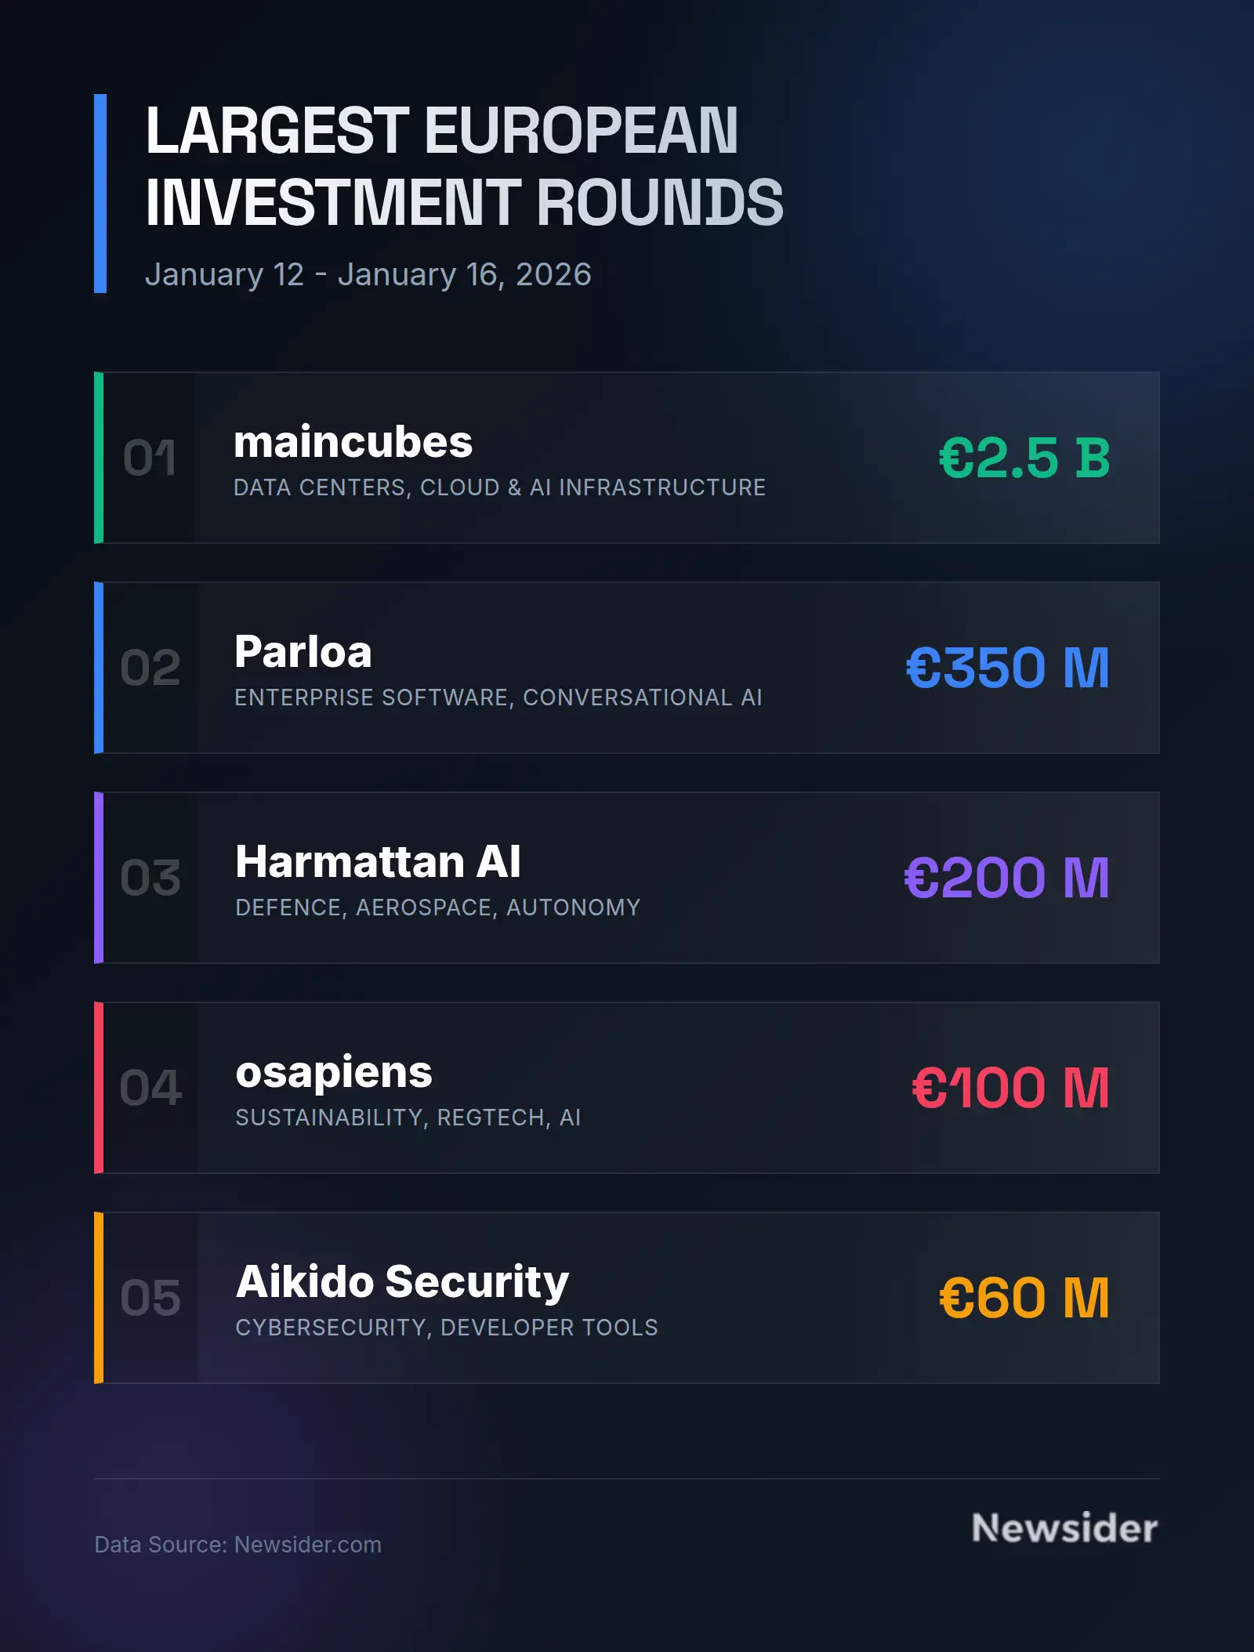Click the rank number 05
This screenshot has height=1652, width=1254.
[x=150, y=1298]
